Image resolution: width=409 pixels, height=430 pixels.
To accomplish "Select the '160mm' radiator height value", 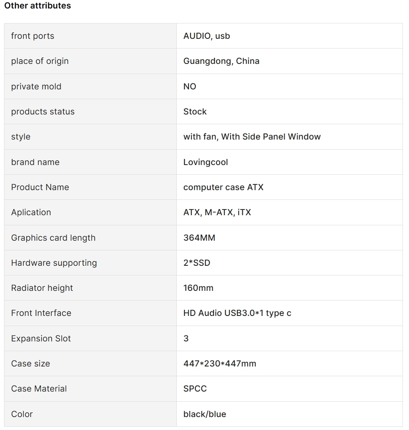I will click(198, 288).
